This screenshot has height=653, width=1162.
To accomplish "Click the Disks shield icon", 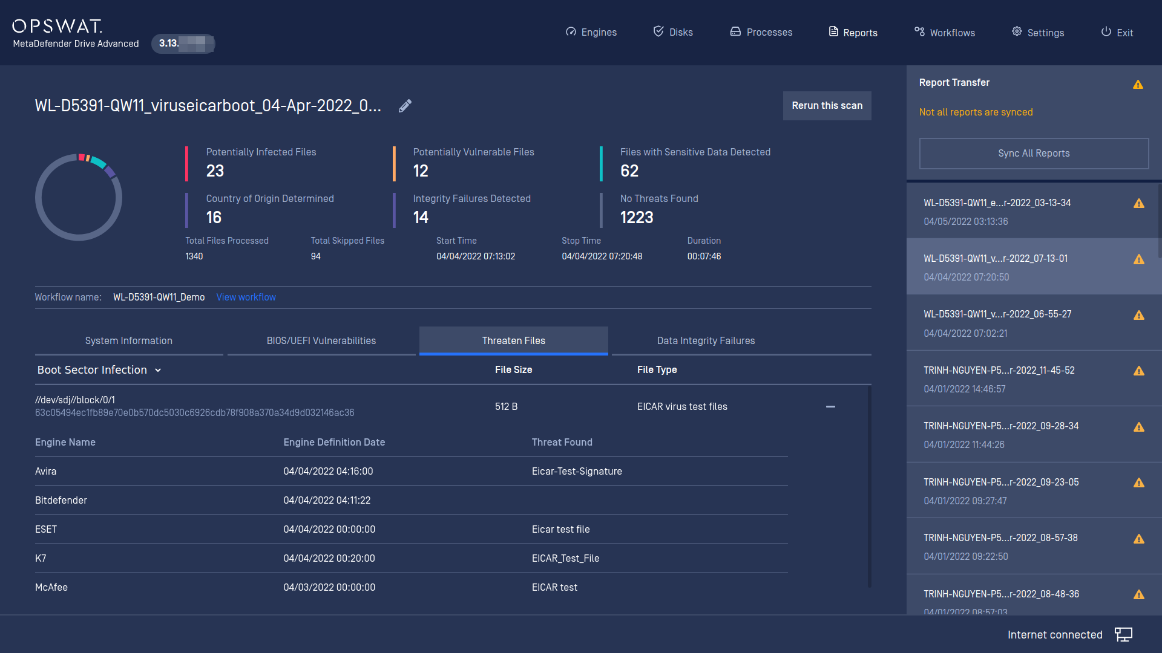I will (658, 31).
